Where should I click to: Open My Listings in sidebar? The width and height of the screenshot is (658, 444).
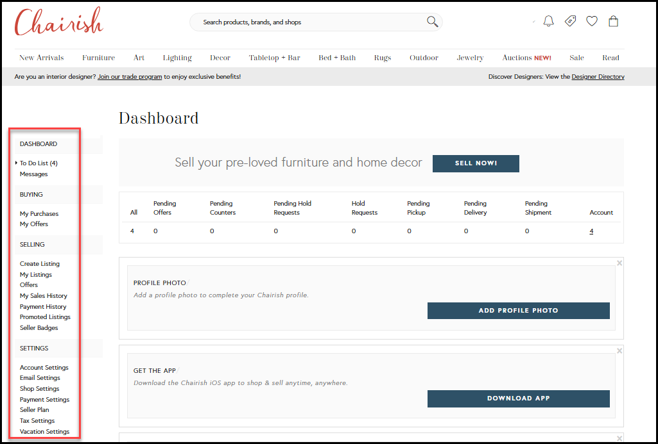click(36, 275)
